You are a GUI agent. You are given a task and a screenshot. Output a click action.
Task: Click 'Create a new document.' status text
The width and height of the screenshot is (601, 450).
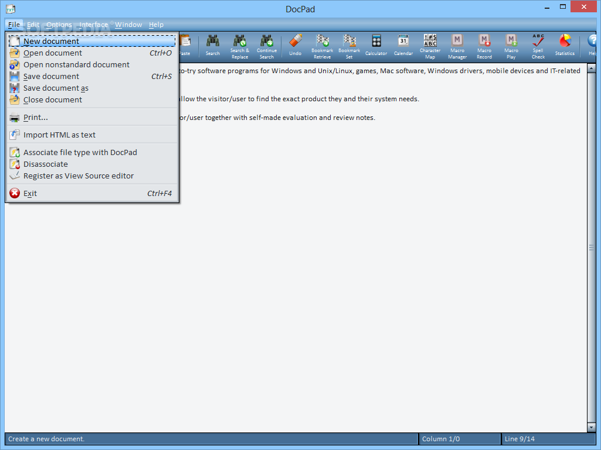click(x=46, y=439)
